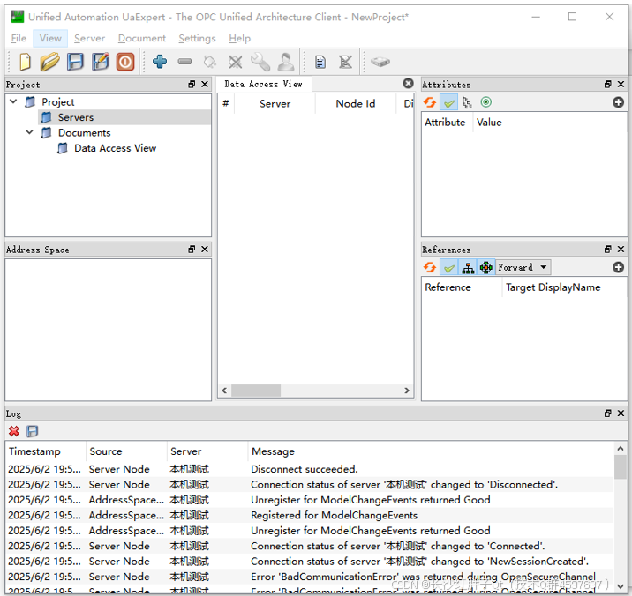The height and width of the screenshot is (596, 632).
Task: Add server with blue plus icon
Action: point(160,62)
